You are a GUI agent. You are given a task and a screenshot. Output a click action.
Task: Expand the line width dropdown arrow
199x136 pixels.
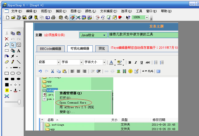(x=19, y=68)
